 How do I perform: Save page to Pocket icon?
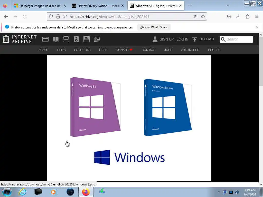pos(229,16)
